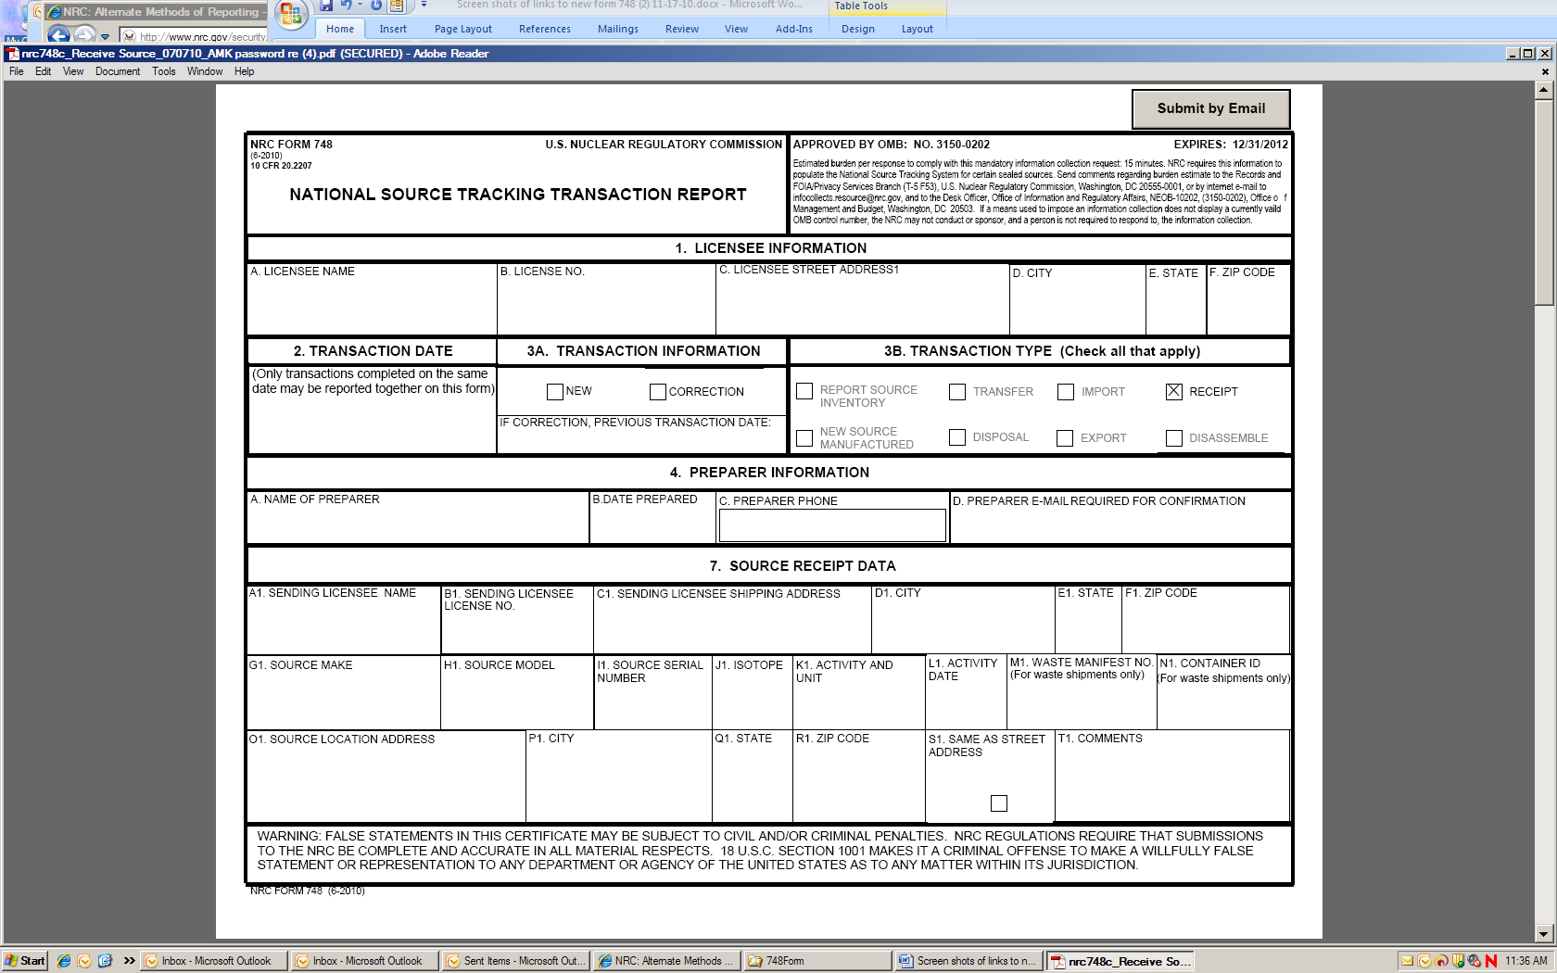This screenshot has height=973, width=1557.
Task: Check the NEW transaction checkbox
Action: point(555,392)
